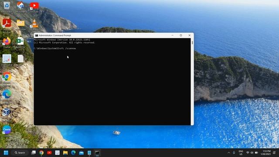Click the 'sfc /scannow' command line text
This screenshot has height=157, width=279.
(68, 48)
